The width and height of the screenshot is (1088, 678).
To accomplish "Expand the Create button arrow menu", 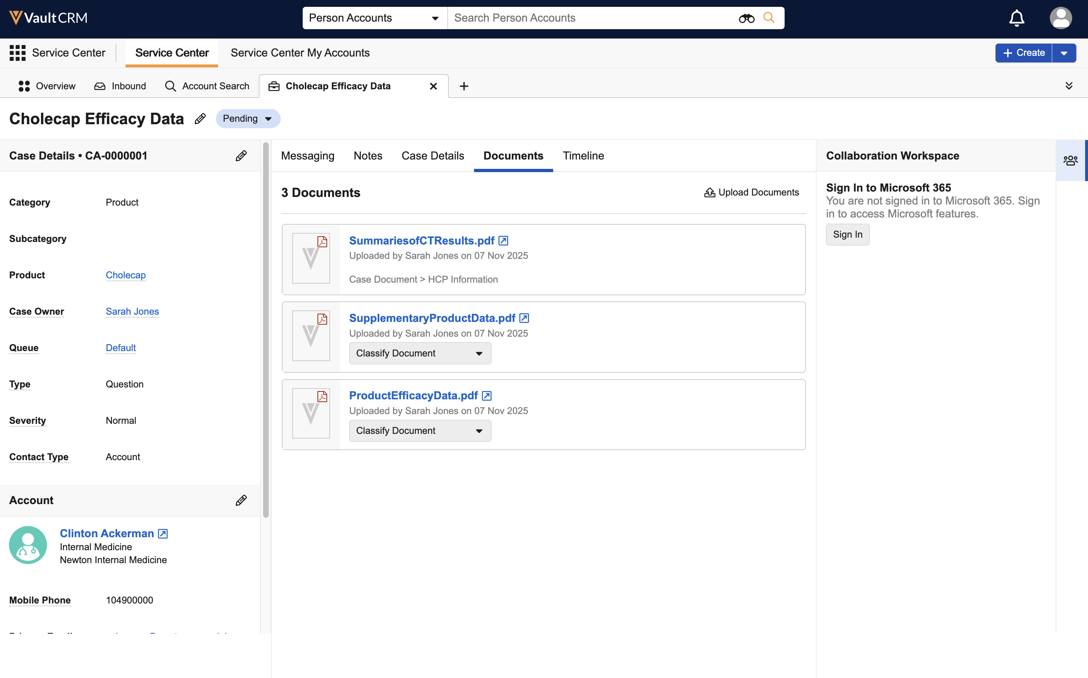I will coord(1064,53).
